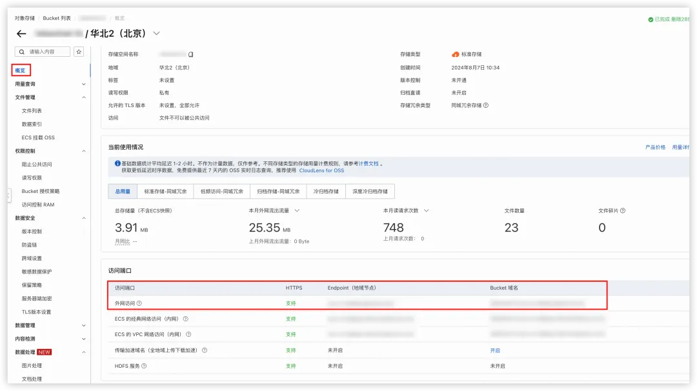Open ECS 挂载 OSS in the sidebar
The width and height of the screenshot is (697, 391).
pos(38,137)
